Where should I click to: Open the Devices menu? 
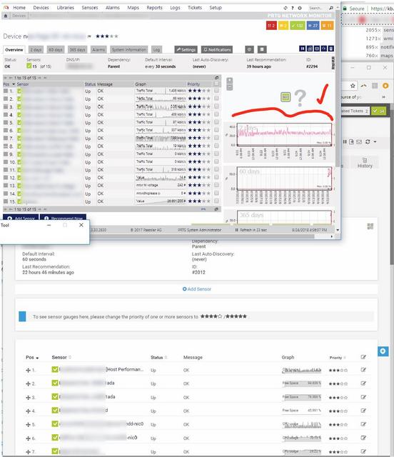(x=41, y=8)
